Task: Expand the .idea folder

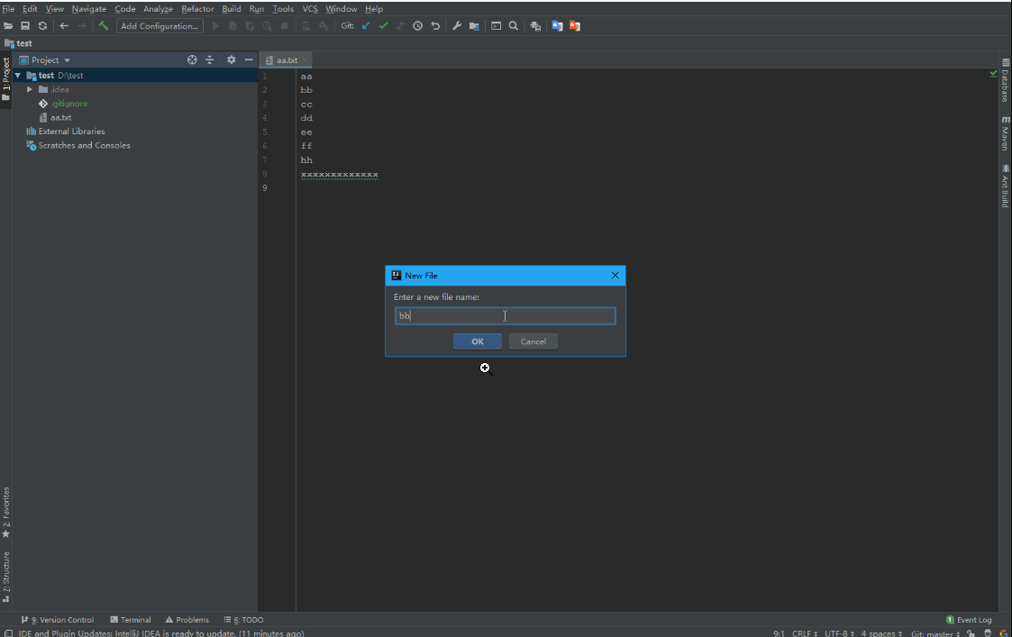Action: click(30, 90)
